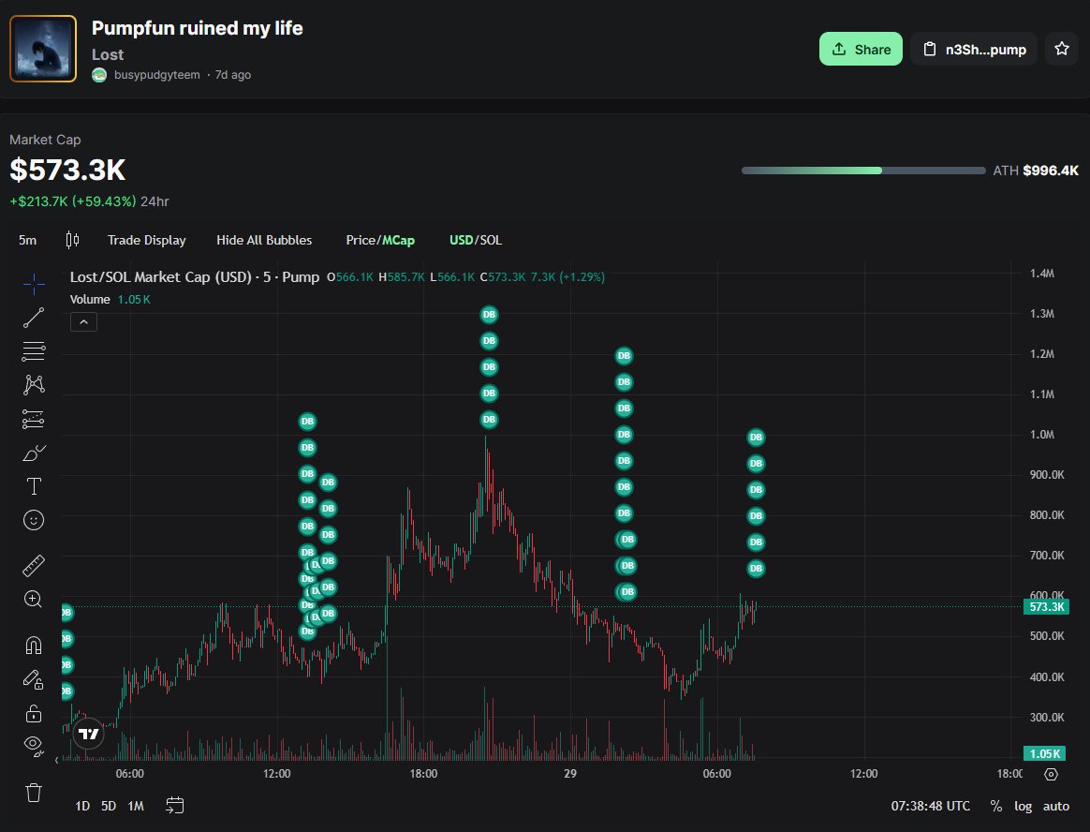The width and height of the screenshot is (1090, 832).
Task: Click the 1.05K volume axis label
Action: [x=1045, y=753]
